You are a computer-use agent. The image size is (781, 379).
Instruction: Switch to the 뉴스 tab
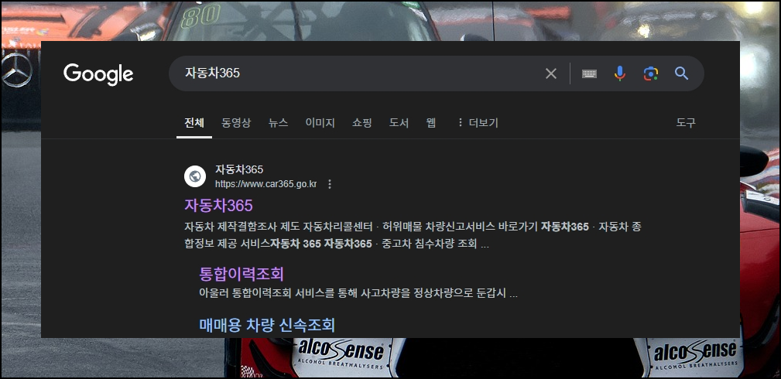point(278,122)
